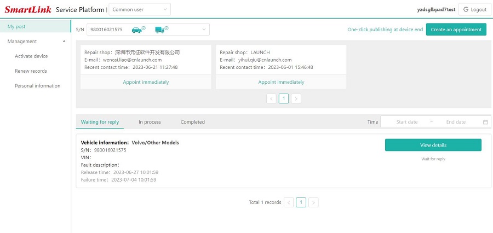This screenshot has height=233, width=493.
Task: Switch to the Completed tab
Action: pyautogui.click(x=192, y=122)
